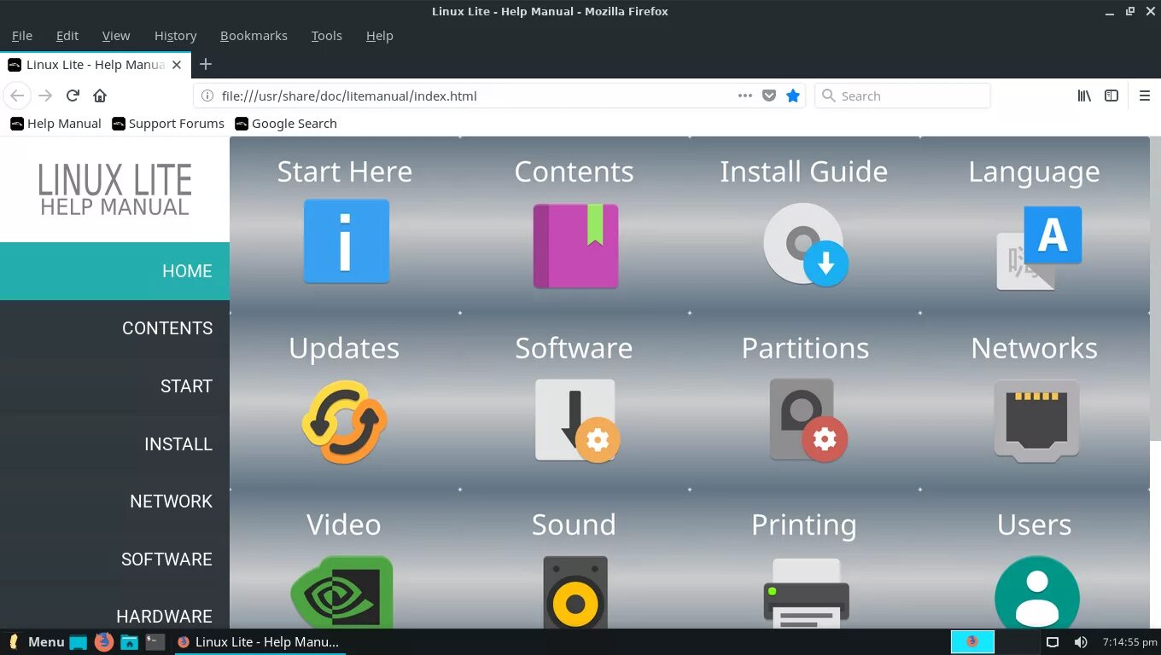
Task: Open the Tools menu
Action: [x=326, y=35]
